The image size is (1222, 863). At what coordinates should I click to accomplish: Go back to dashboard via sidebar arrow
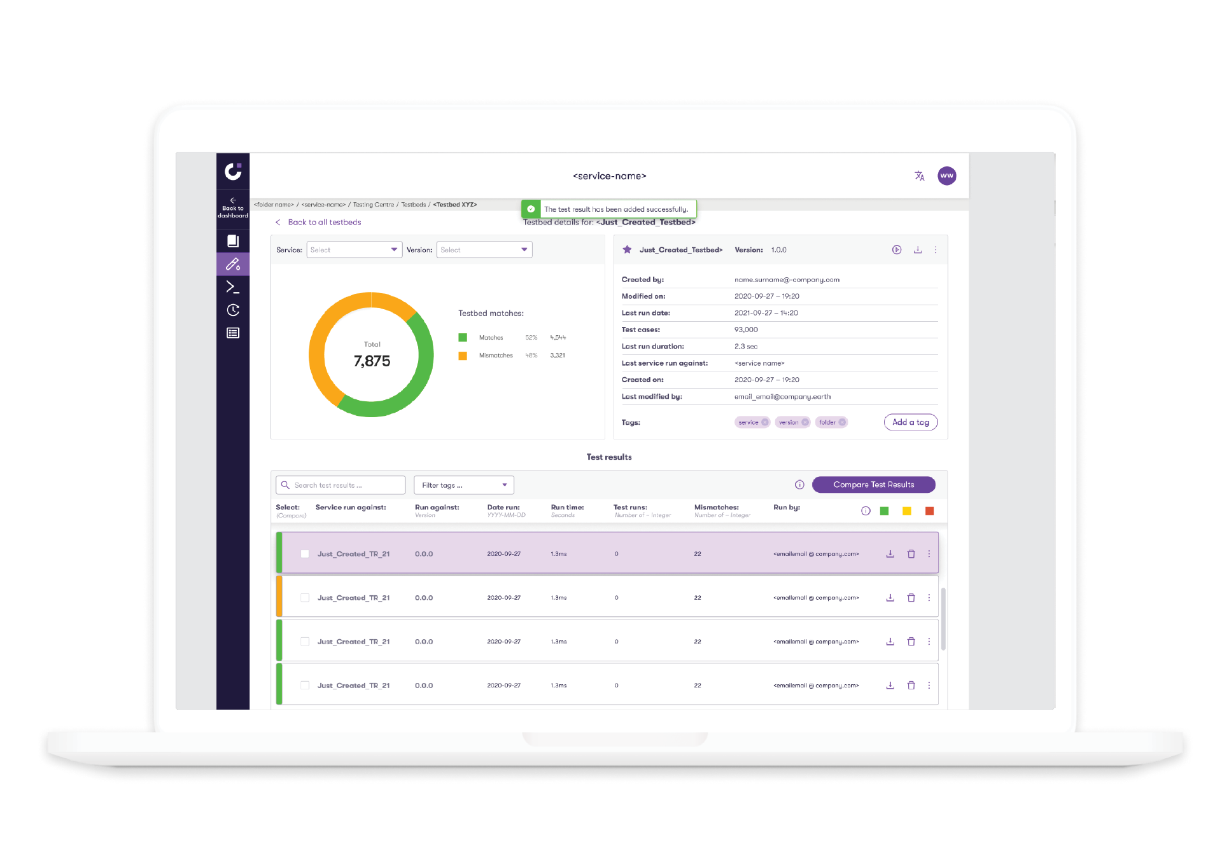233,207
